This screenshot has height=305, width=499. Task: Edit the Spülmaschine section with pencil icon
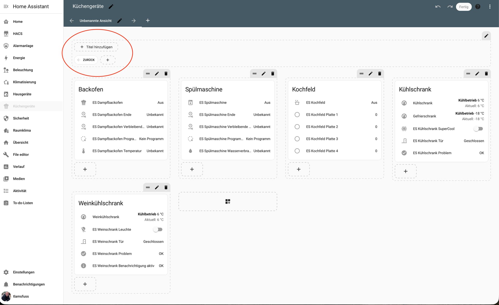click(x=264, y=74)
